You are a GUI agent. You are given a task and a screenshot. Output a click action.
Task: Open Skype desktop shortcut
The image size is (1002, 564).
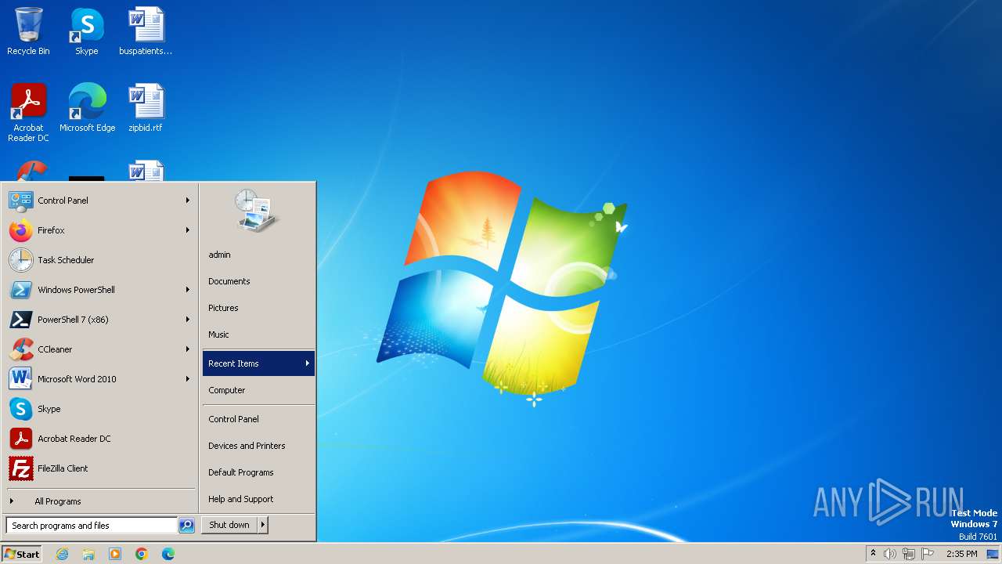pyautogui.click(x=86, y=32)
